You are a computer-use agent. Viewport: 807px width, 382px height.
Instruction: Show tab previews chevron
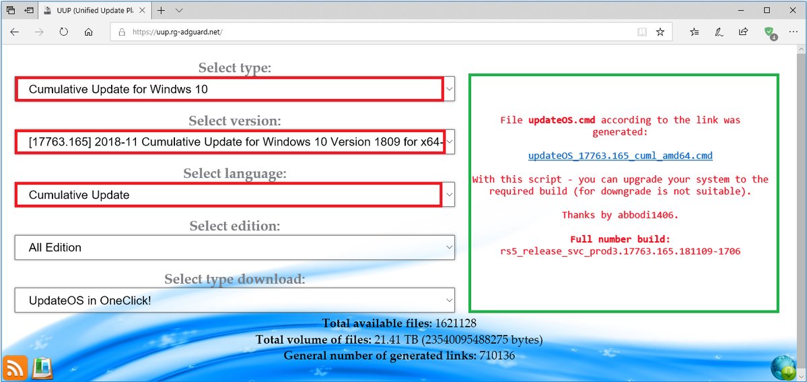[x=179, y=10]
